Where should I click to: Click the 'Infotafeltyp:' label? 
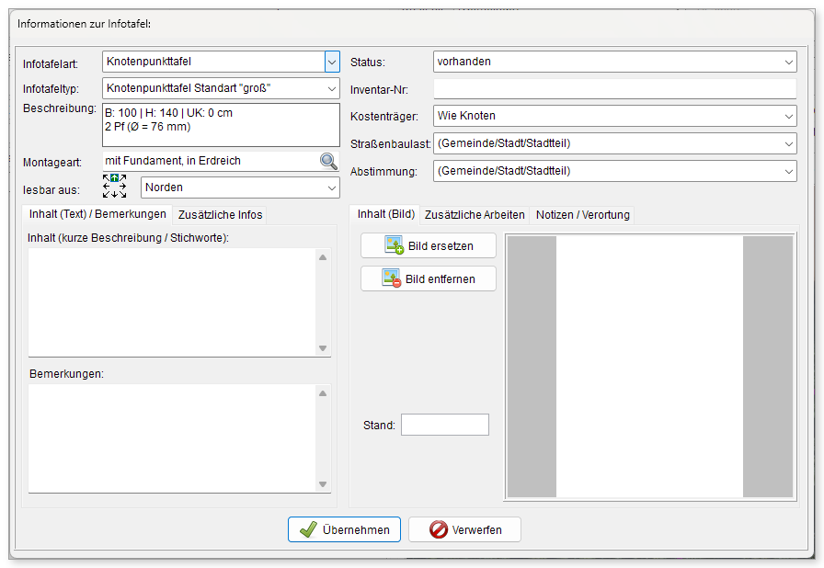tap(51, 89)
